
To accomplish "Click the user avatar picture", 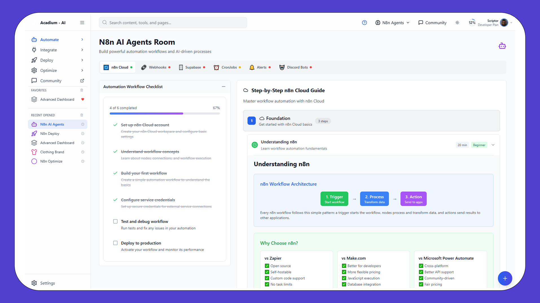I will [x=504, y=23].
